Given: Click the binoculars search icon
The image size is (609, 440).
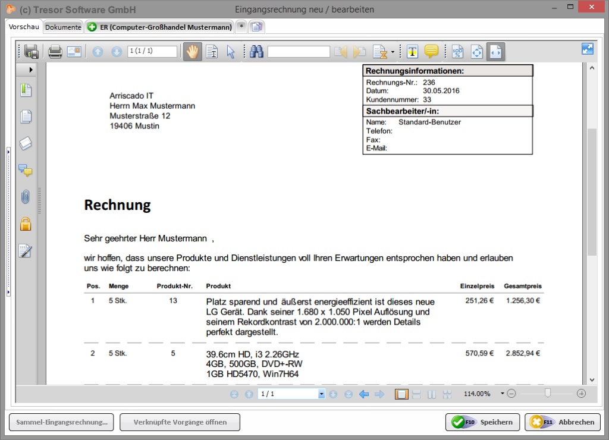Looking at the screenshot, I should 256,52.
